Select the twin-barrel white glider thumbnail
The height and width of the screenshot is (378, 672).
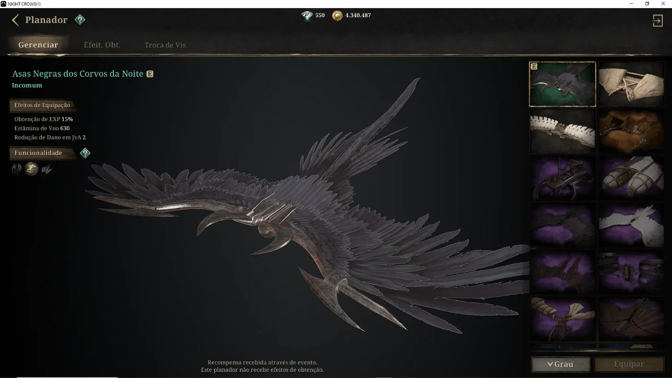(631, 178)
